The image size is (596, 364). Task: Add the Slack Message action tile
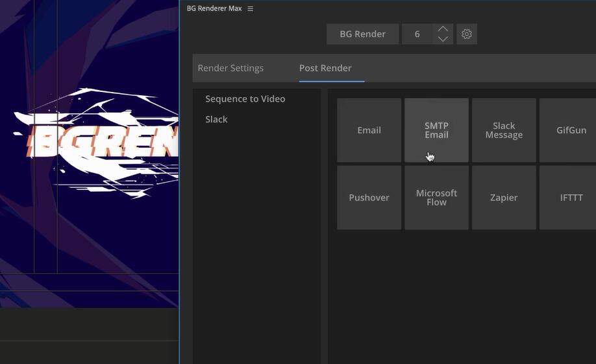pyautogui.click(x=504, y=130)
